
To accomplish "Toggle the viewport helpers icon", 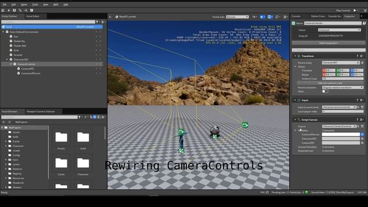I will (x=262, y=17).
